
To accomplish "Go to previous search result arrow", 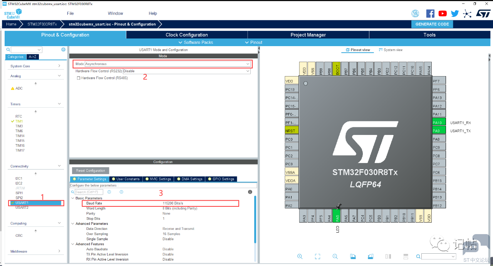I will click(x=109, y=192).
